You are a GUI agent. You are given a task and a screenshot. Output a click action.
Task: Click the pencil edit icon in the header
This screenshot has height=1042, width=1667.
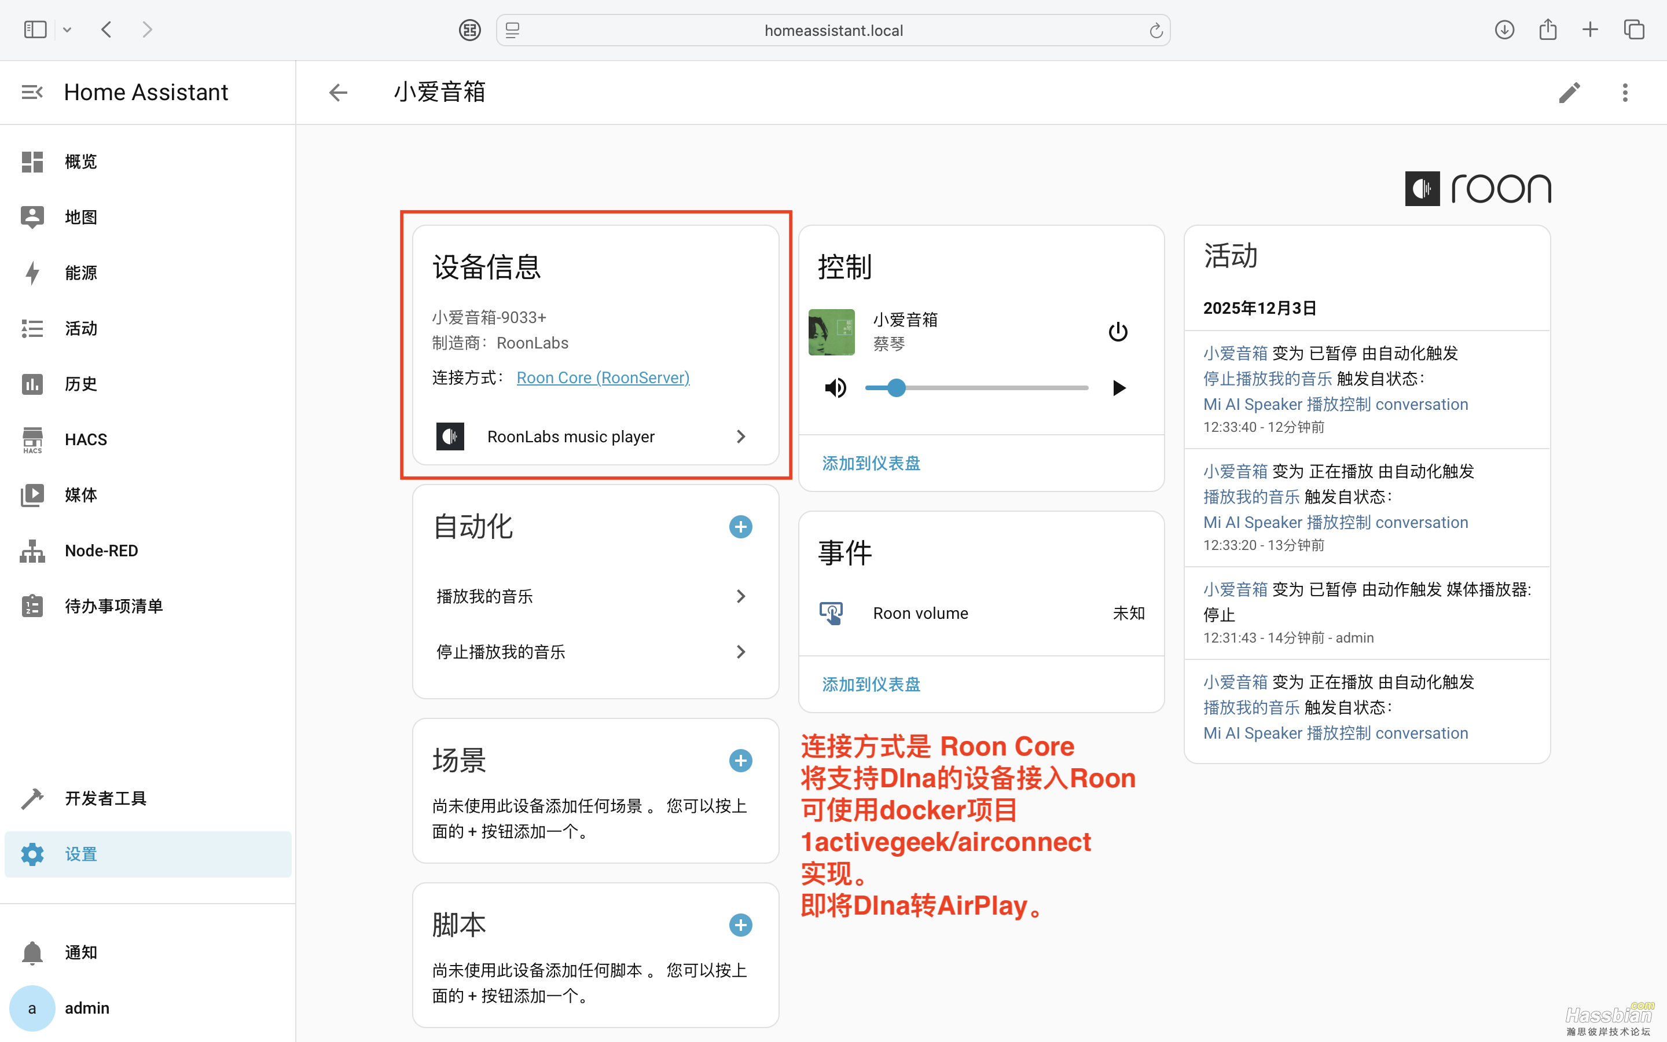(1569, 93)
